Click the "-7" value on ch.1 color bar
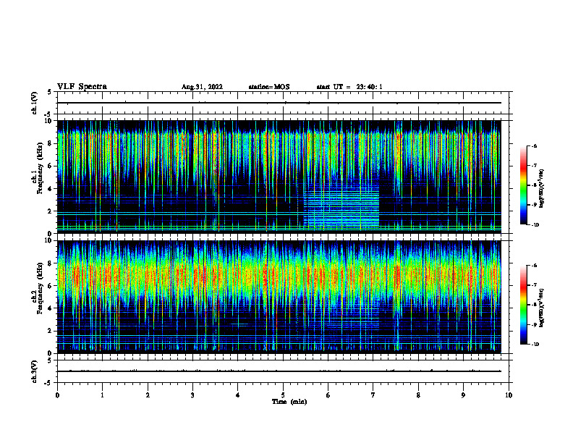573x443 pixels. tap(534, 166)
